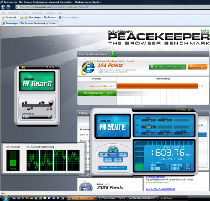
Task: Open the Peacekeeper favorites bar shortcut
Action: point(41,17)
